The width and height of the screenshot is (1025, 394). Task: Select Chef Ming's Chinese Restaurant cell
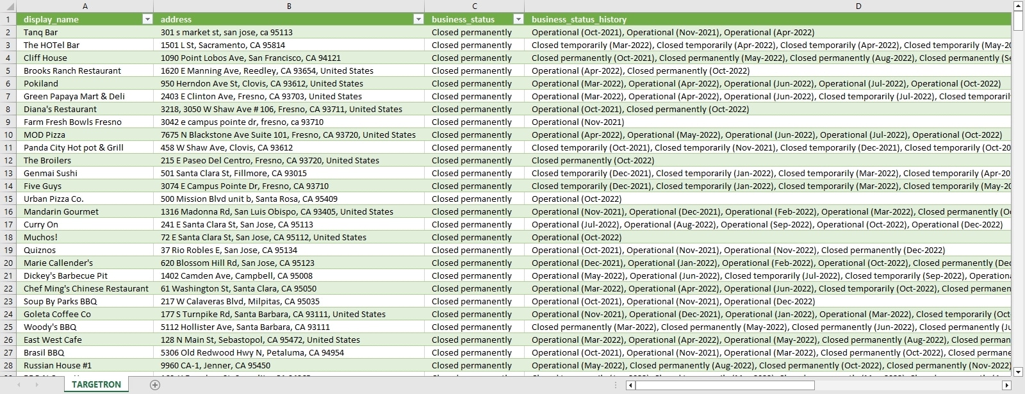click(85, 288)
